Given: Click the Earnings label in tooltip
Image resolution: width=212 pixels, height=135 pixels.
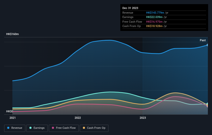Looking at the screenshot, I should point(128,17).
